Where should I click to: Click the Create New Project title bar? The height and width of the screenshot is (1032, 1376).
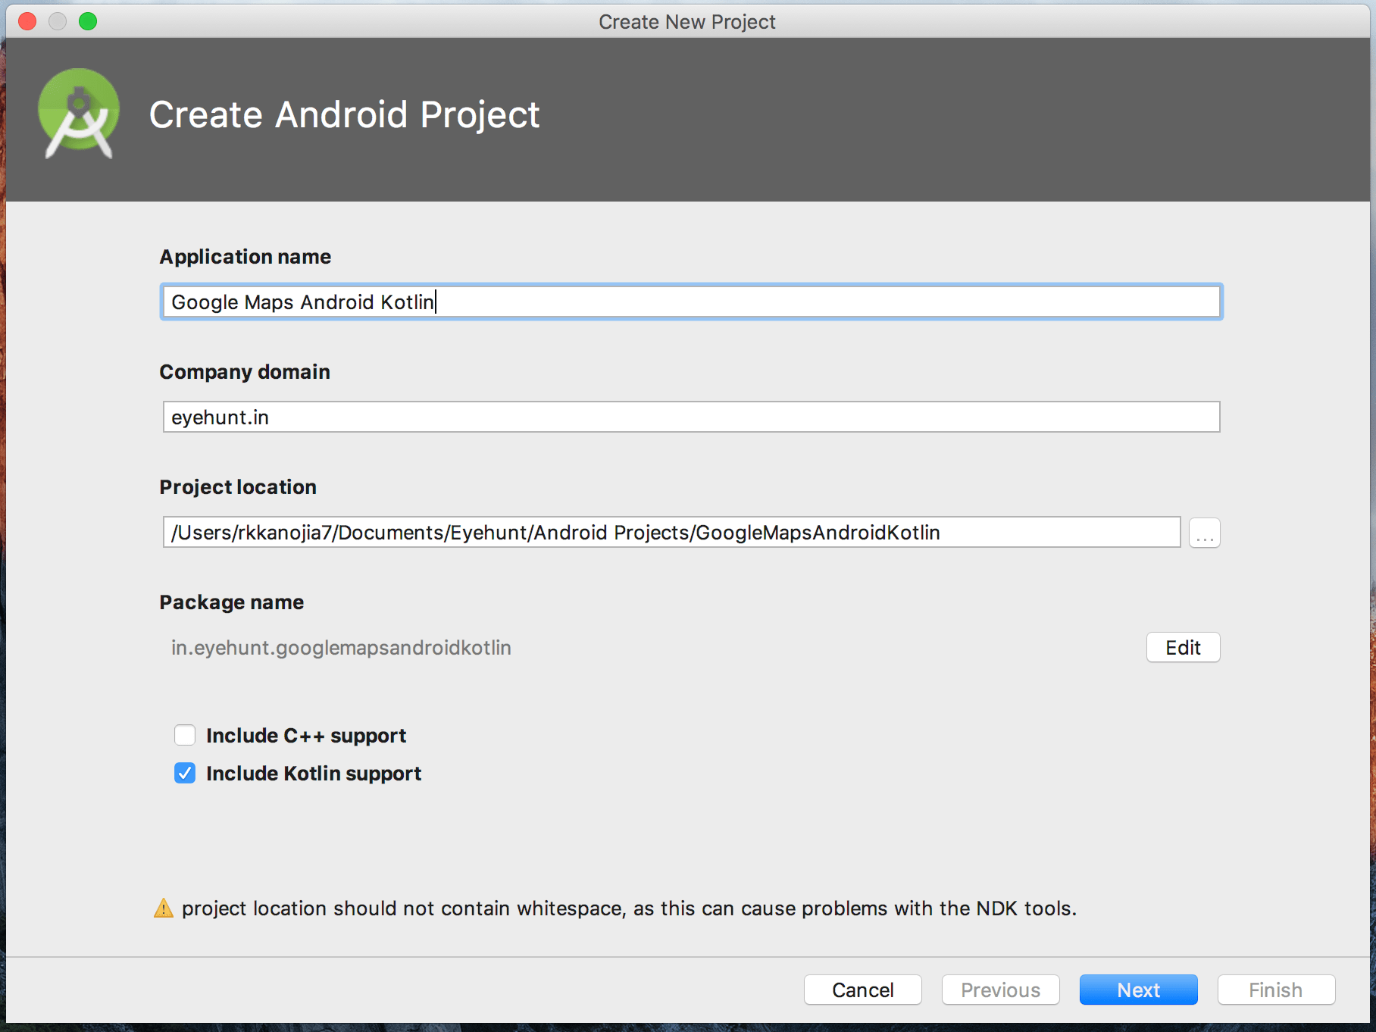[686, 21]
